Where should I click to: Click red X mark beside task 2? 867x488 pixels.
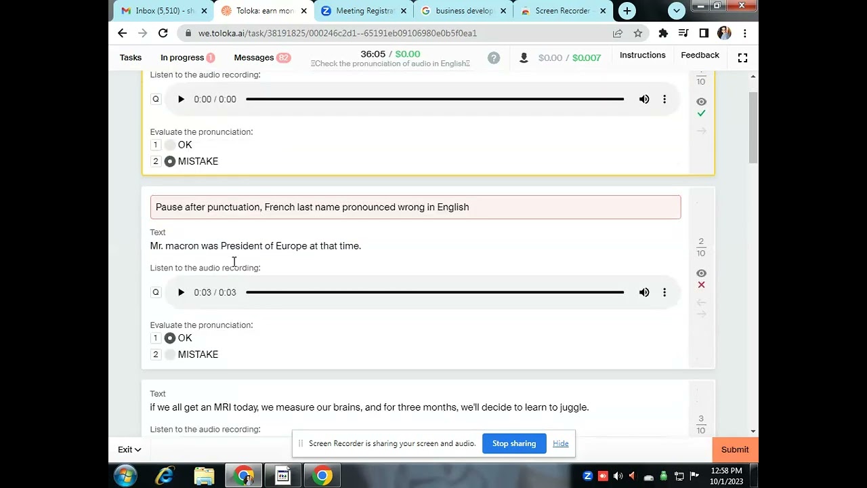pyautogui.click(x=701, y=285)
